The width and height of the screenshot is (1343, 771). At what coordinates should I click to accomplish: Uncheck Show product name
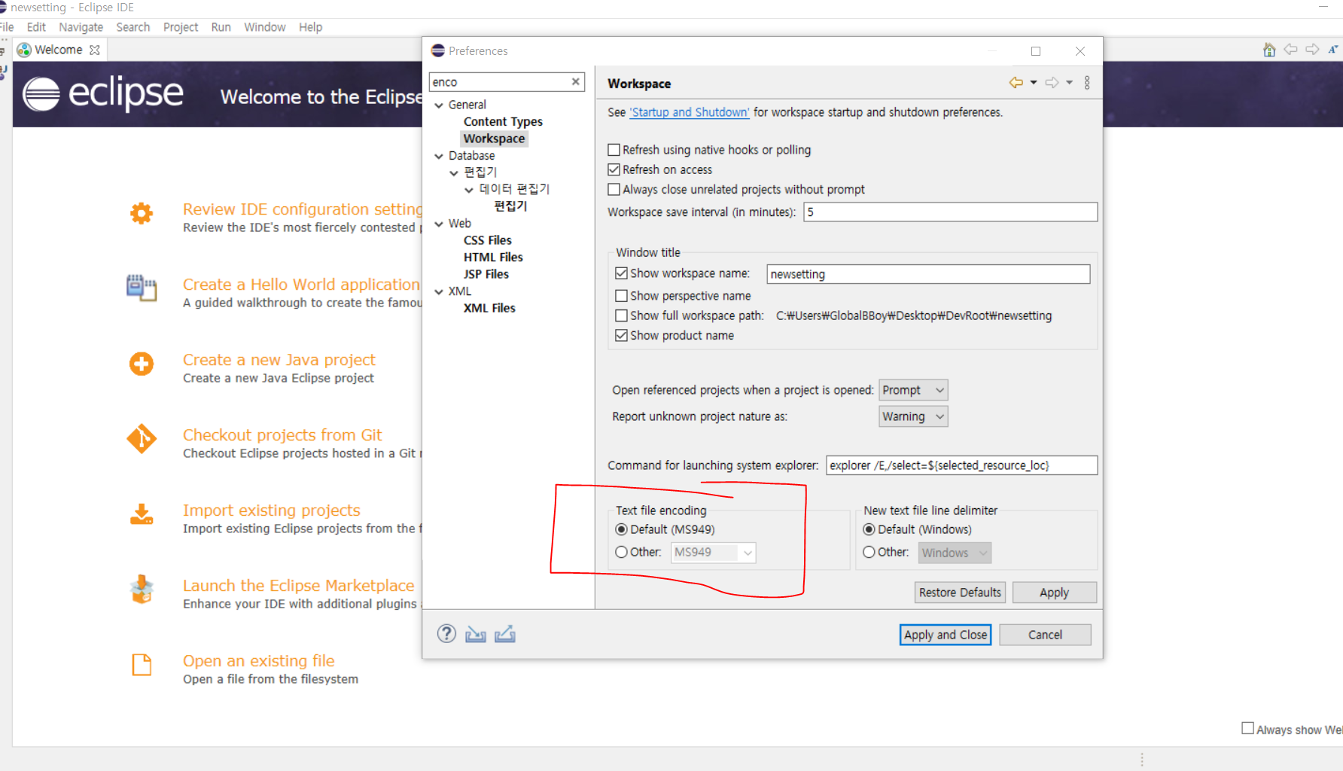pos(622,335)
